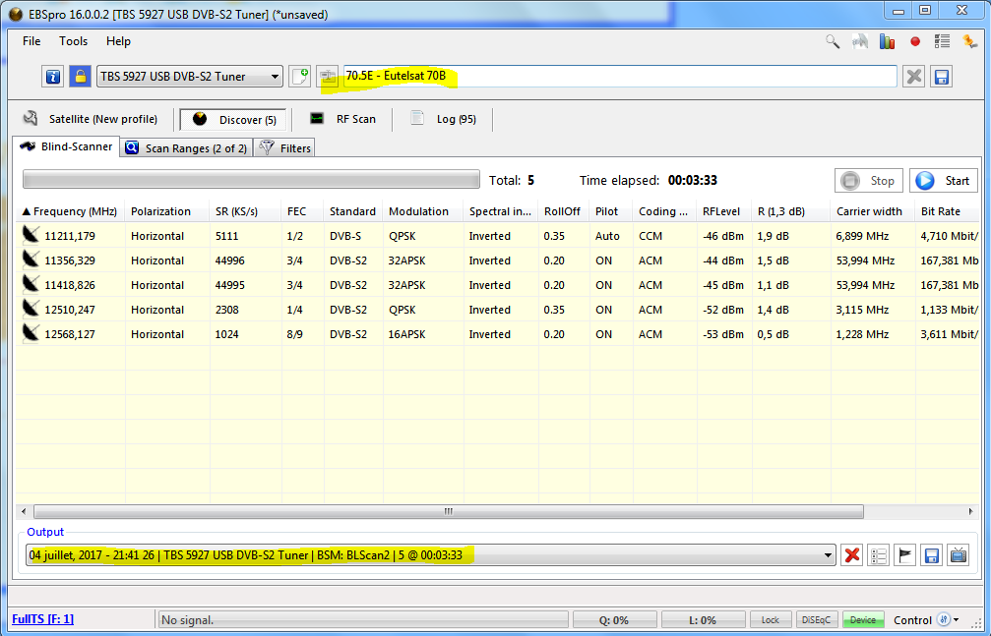Click the FullTS [F: 1] link
Screen dimensions: 991x636
[42, 619]
